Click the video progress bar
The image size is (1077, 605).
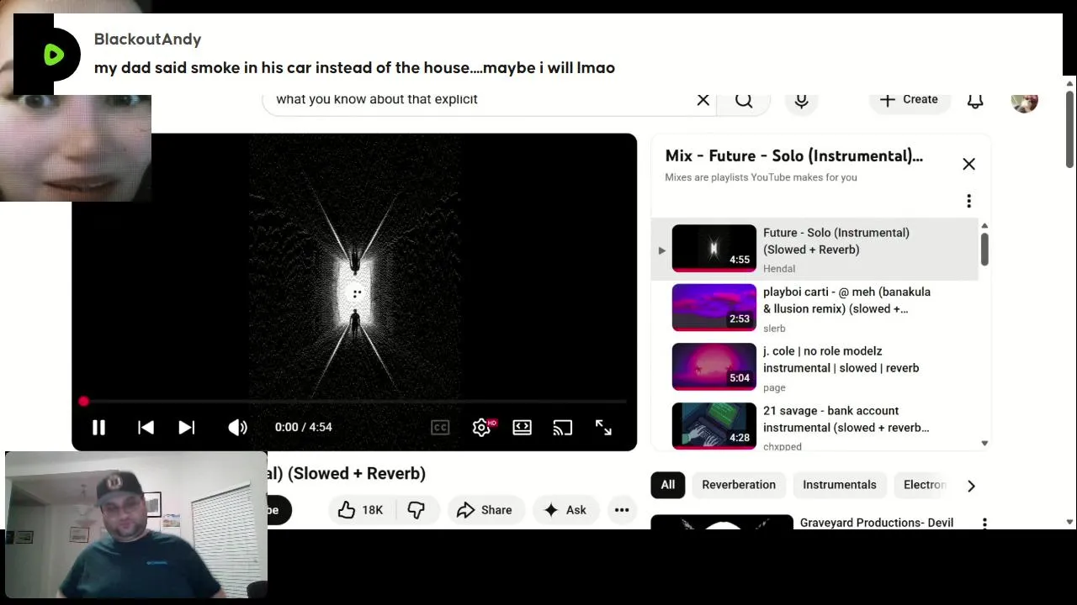pyautogui.click(x=355, y=402)
